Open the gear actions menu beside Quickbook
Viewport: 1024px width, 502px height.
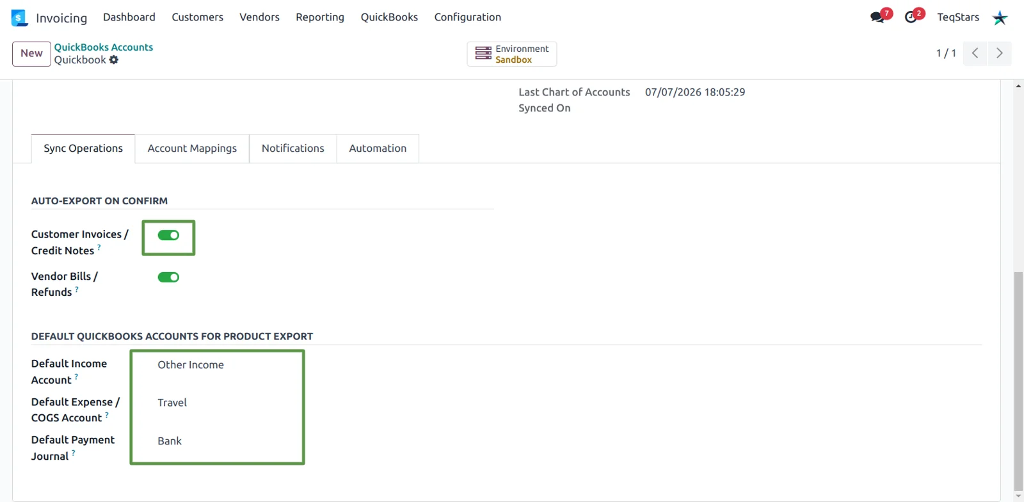[x=114, y=60]
